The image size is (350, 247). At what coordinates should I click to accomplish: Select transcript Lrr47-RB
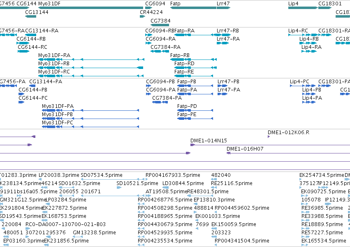[228, 30]
